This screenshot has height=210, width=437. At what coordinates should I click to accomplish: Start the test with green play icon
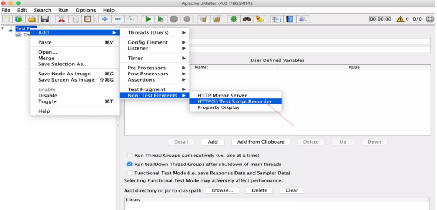pos(148,19)
